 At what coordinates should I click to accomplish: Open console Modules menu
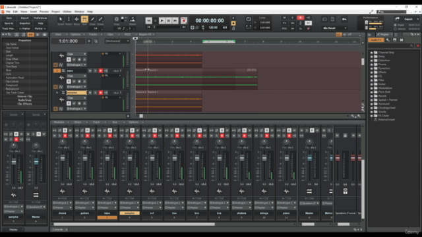click(59, 122)
